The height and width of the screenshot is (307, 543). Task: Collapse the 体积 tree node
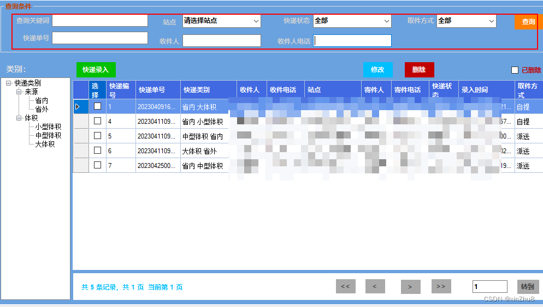[19, 118]
